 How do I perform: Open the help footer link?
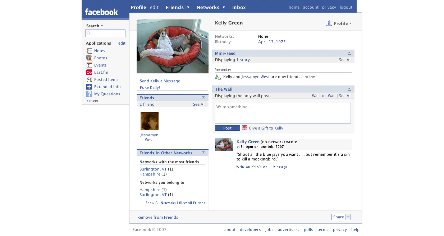click(355, 230)
